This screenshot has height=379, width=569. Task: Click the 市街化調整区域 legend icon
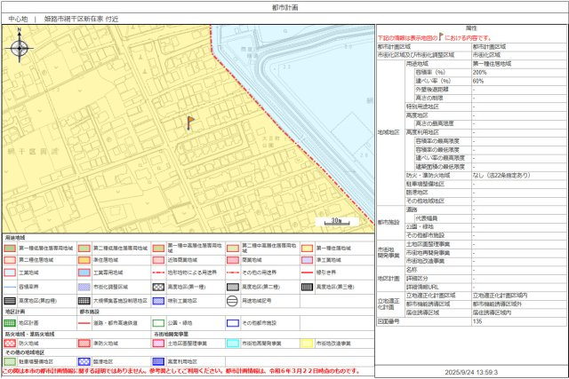pos(84,288)
